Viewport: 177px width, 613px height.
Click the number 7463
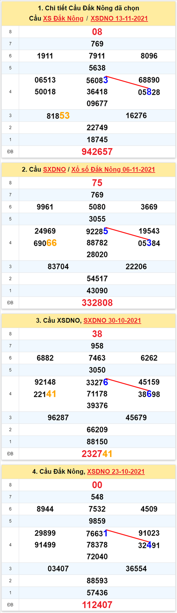pyautogui.click(x=97, y=358)
